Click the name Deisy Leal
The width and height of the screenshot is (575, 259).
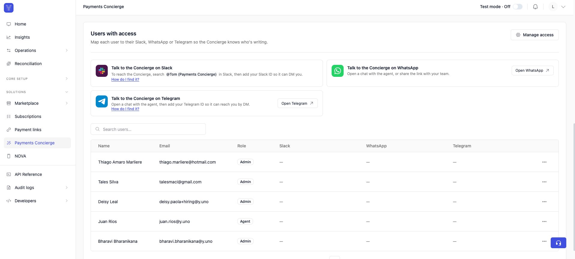click(x=108, y=202)
